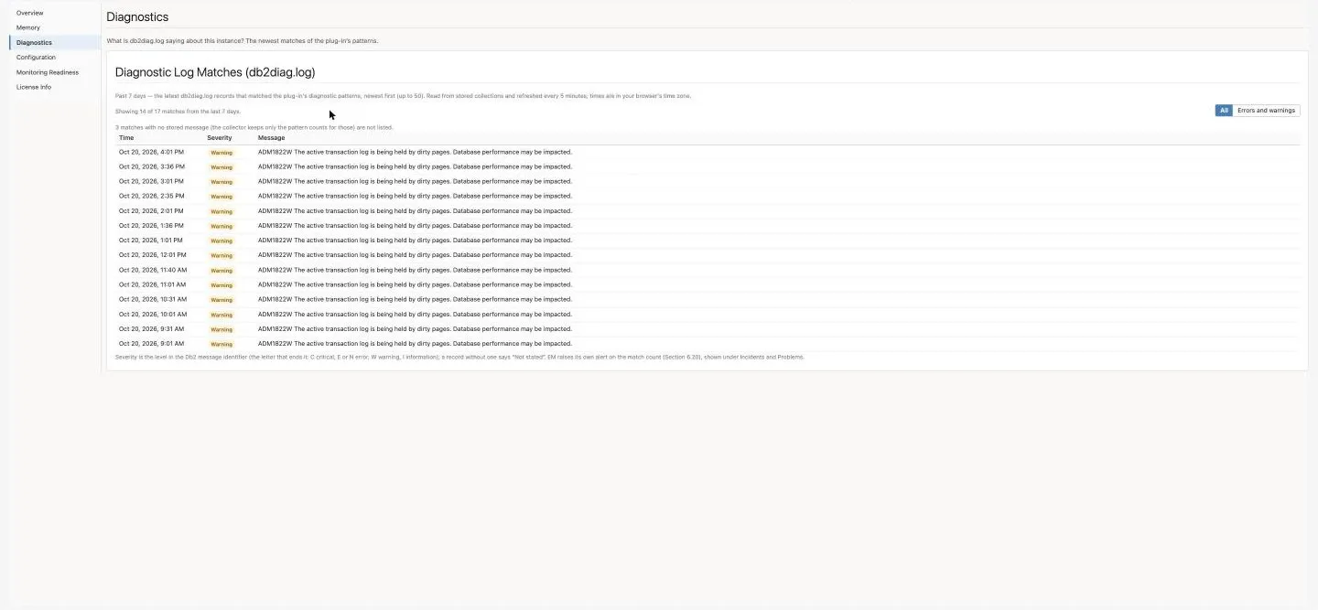Image resolution: width=1318 pixels, height=610 pixels.
Task: Click the ADM1822W message in the 3:36 PM row
Action: tap(415, 166)
